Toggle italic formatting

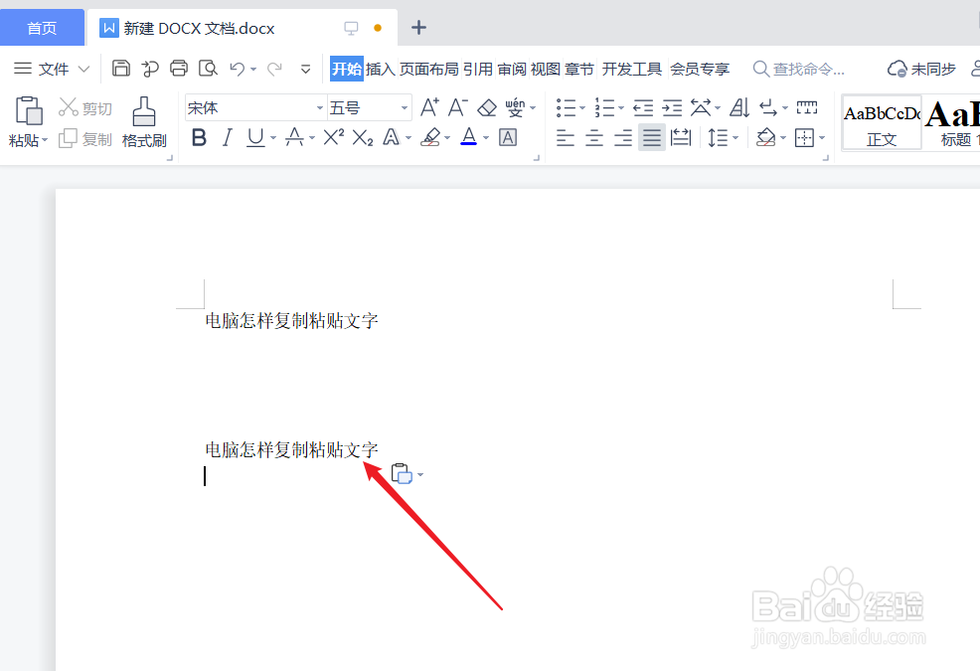(x=227, y=138)
